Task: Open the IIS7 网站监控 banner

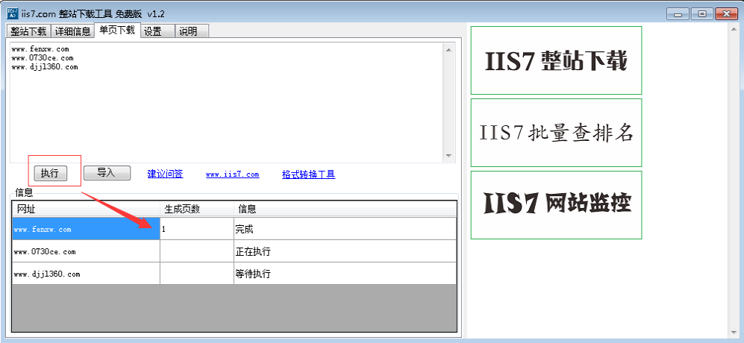Action: [x=556, y=205]
